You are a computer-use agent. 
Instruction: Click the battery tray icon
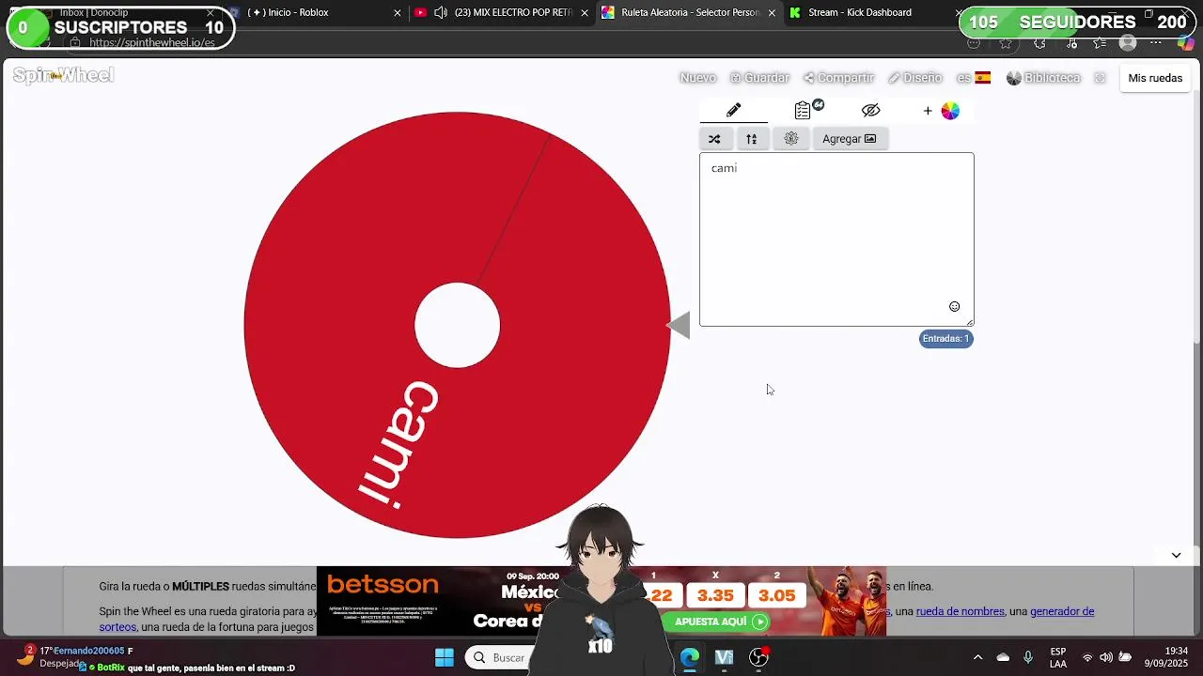[1125, 657]
